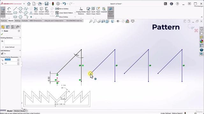Switch to the Motion Study 1 tab

(x=20, y=111)
